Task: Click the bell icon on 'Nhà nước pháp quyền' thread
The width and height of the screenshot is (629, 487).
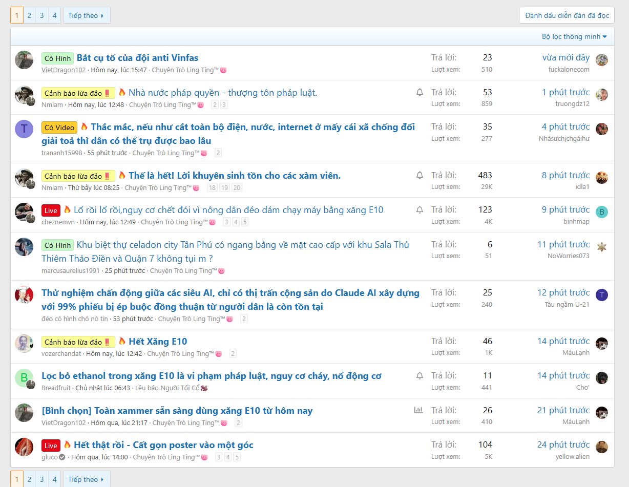Action: [420, 93]
